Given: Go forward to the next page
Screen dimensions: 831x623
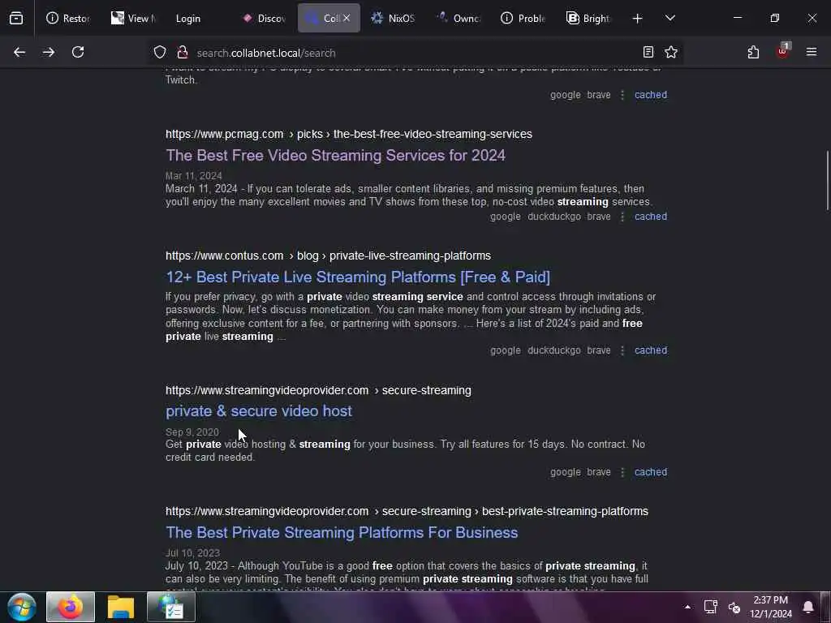Looking at the screenshot, I should (x=49, y=52).
